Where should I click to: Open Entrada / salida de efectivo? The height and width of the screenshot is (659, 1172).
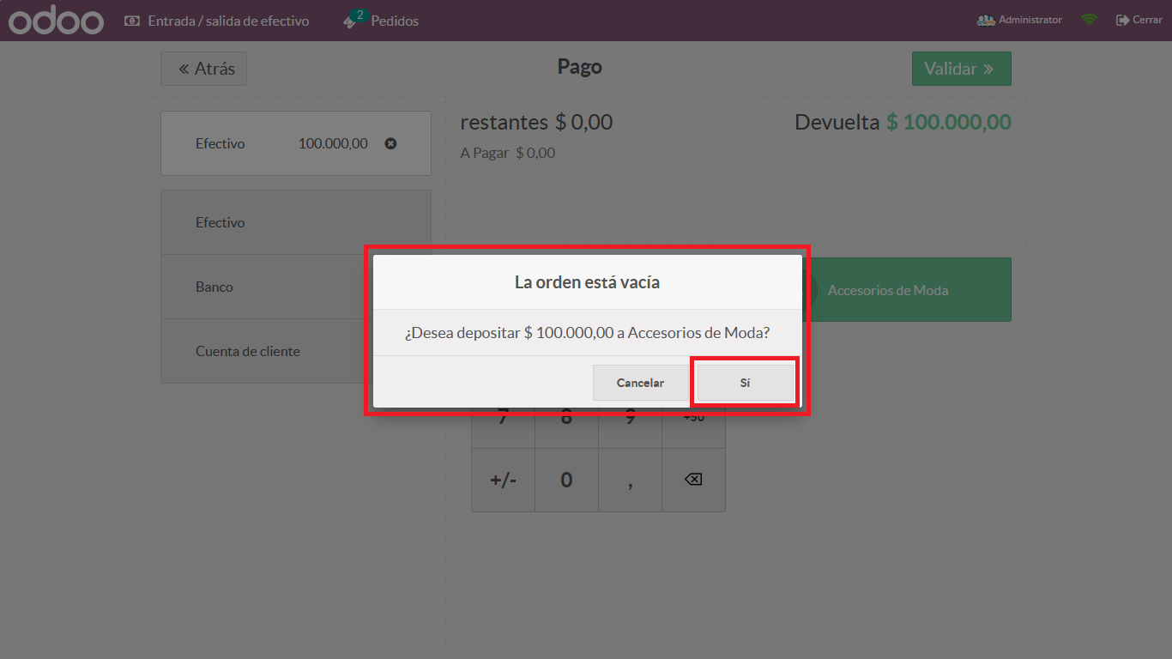click(227, 21)
